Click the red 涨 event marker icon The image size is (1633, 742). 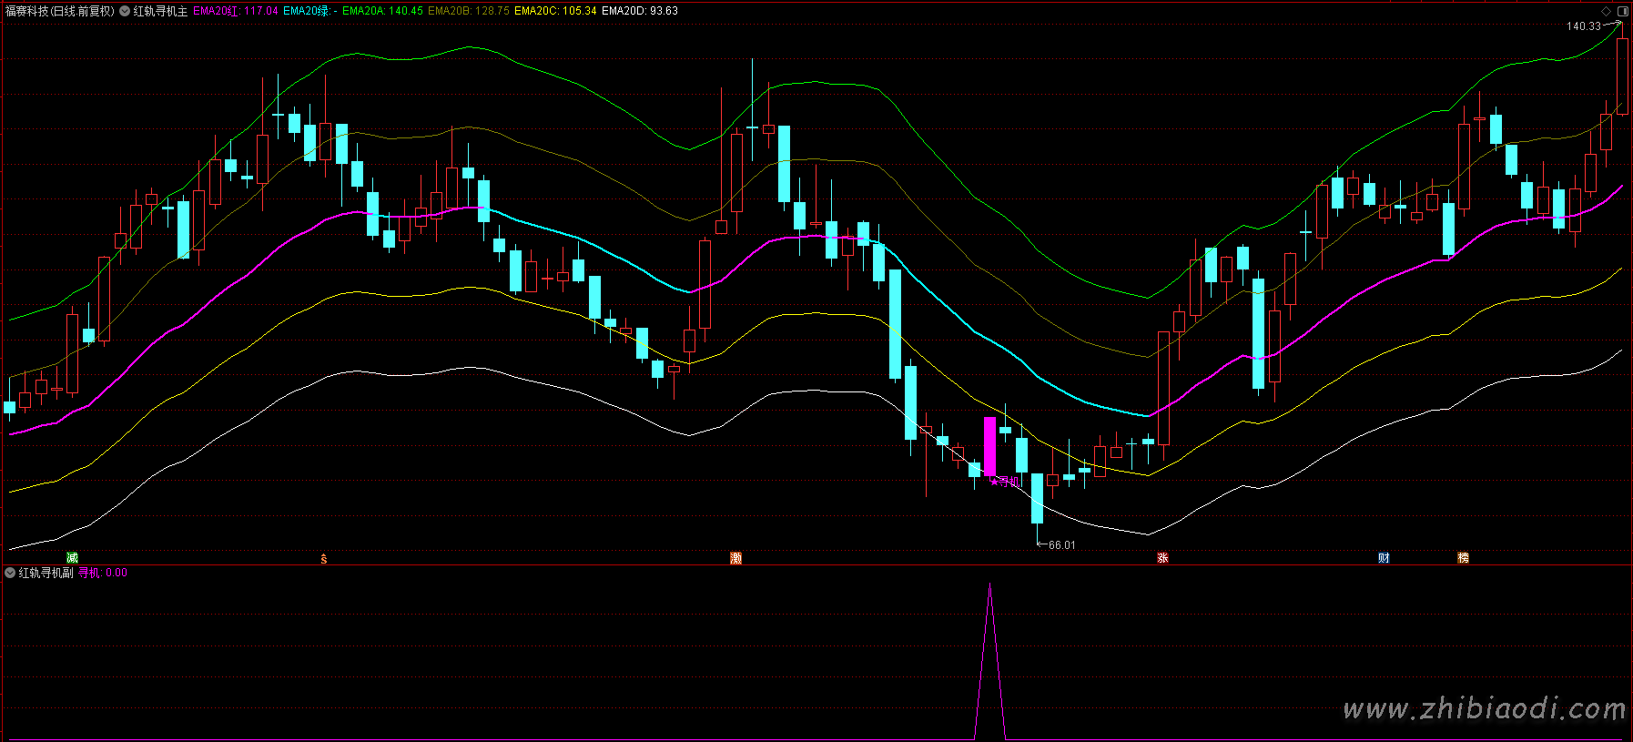tap(1162, 558)
